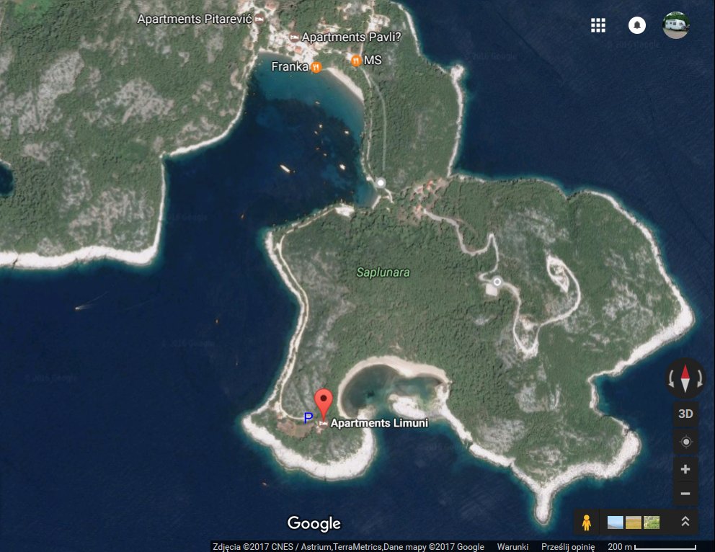Open the third photo thumbnail in strip
Image resolution: width=715 pixels, height=552 pixels.
pyautogui.click(x=652, y=522)
